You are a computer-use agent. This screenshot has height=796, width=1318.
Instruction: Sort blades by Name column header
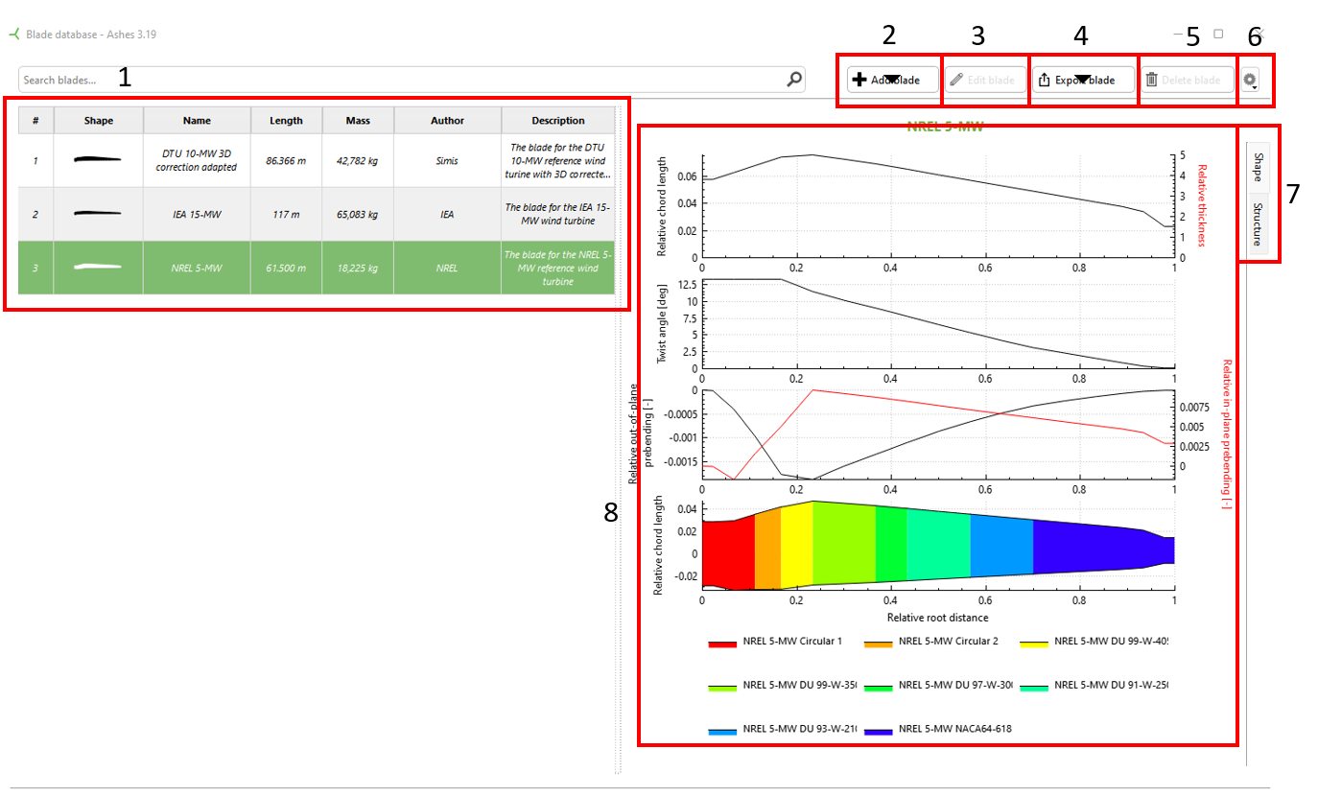pos(198,121)
